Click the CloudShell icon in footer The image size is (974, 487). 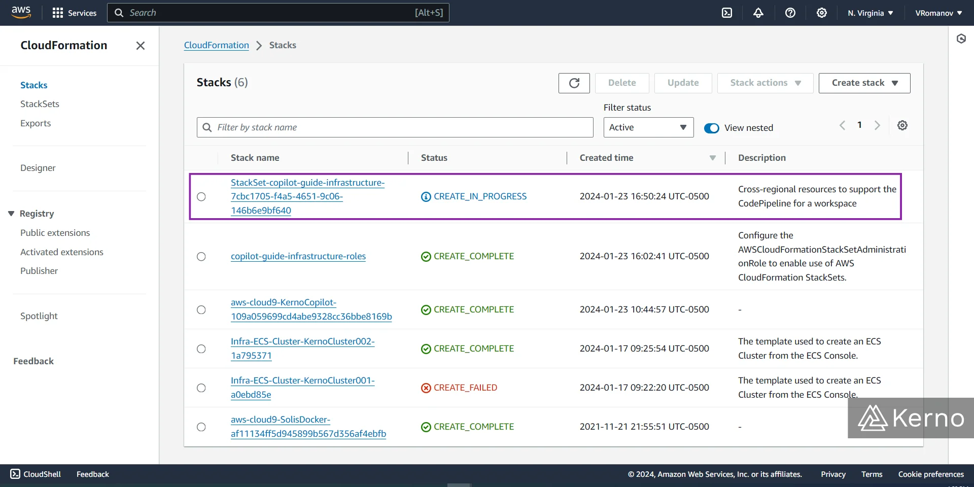click(x=15, y=474)
